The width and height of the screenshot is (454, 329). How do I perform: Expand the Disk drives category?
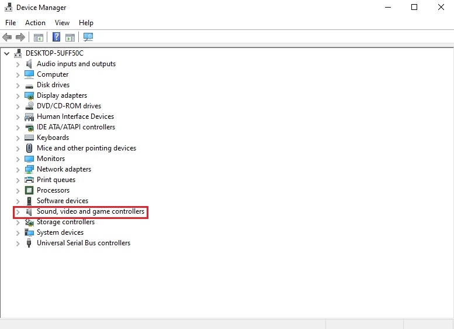click(18, 85)
